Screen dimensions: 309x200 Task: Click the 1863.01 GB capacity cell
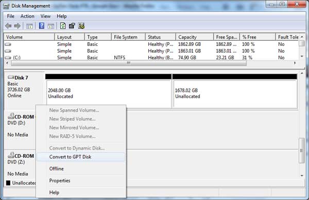[190, 51]
